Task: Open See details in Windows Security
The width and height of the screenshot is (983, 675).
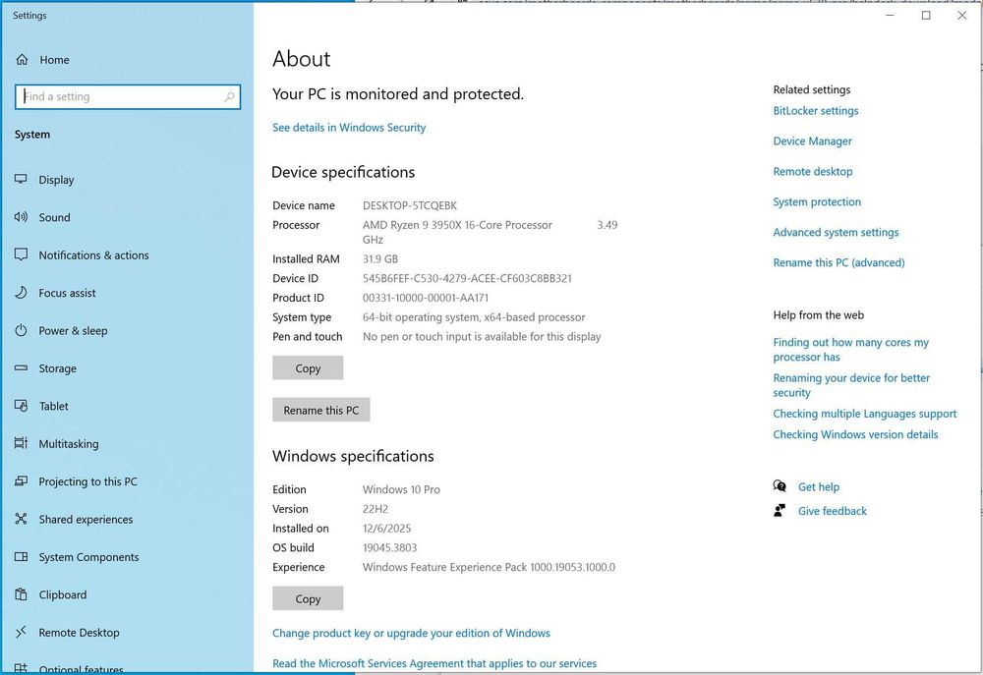Action: [349, 127]
